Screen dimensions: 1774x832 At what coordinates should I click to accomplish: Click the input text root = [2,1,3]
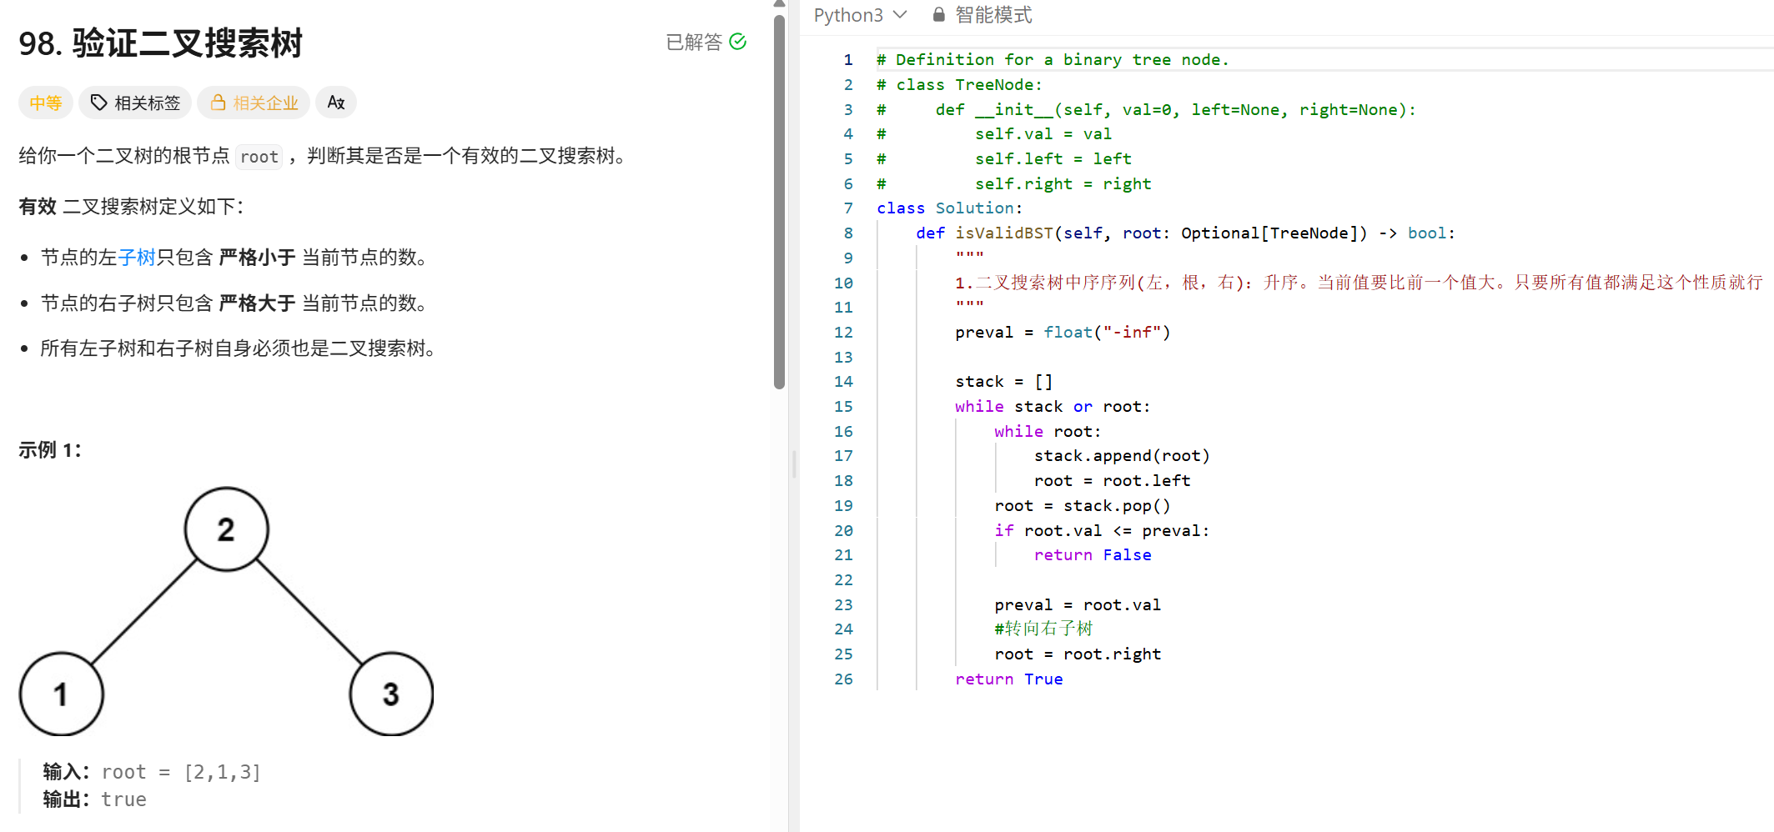point(181,772)
